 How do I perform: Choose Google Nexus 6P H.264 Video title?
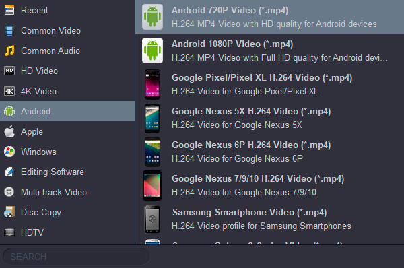[251, 145]
